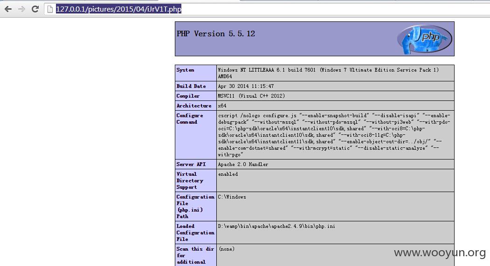Image resolution: width=490 pixels, height=266 pixels.
Task: Open the PHP elephant logo link
Action: [x=424, y=39]
